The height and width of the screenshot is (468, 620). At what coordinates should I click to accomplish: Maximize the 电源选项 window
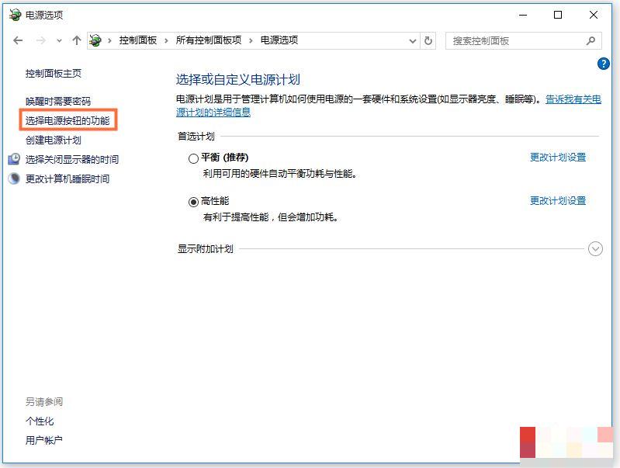click(x=558, y=15)
